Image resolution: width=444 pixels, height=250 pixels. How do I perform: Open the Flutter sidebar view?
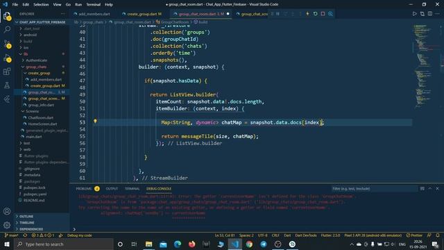pos(7,99)
